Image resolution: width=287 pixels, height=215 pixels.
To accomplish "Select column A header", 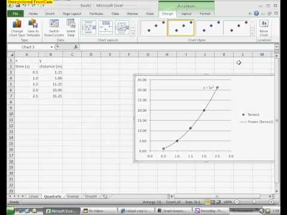I will point(27,54).
